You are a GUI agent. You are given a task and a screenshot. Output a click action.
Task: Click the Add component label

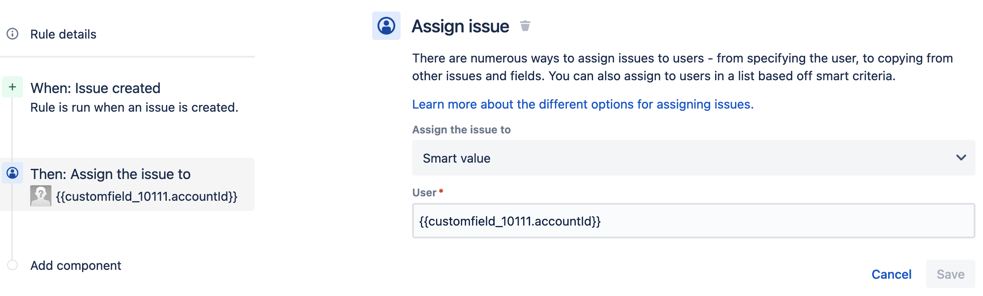tap(75, 265)
